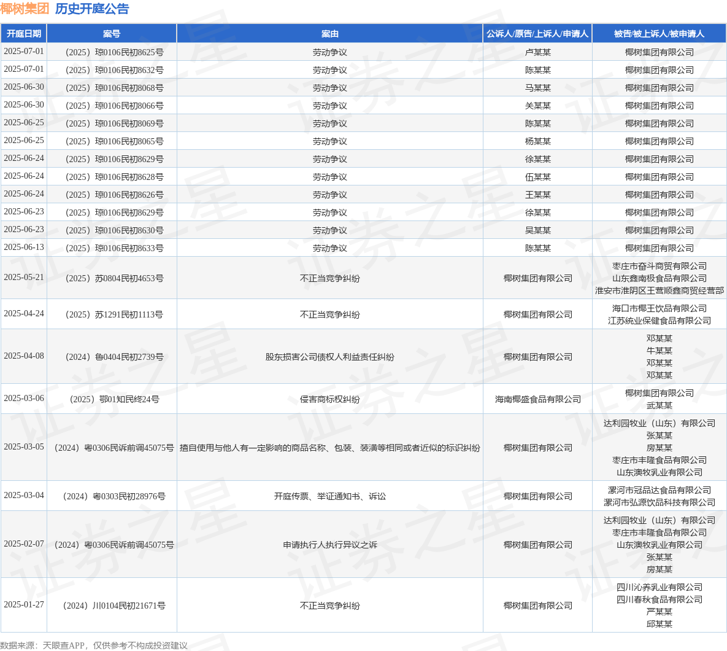Select the 案由 column header
The height and width of the screenshot is (651, 727).
(329, 33)
